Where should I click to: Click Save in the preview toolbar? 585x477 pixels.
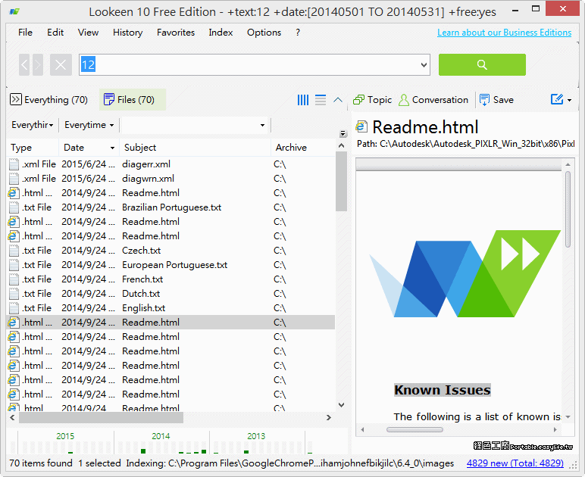tap(496, 100)
